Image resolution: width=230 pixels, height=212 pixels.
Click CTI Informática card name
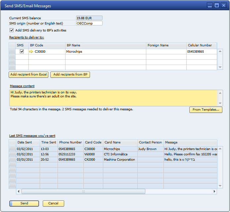point(120,154)
